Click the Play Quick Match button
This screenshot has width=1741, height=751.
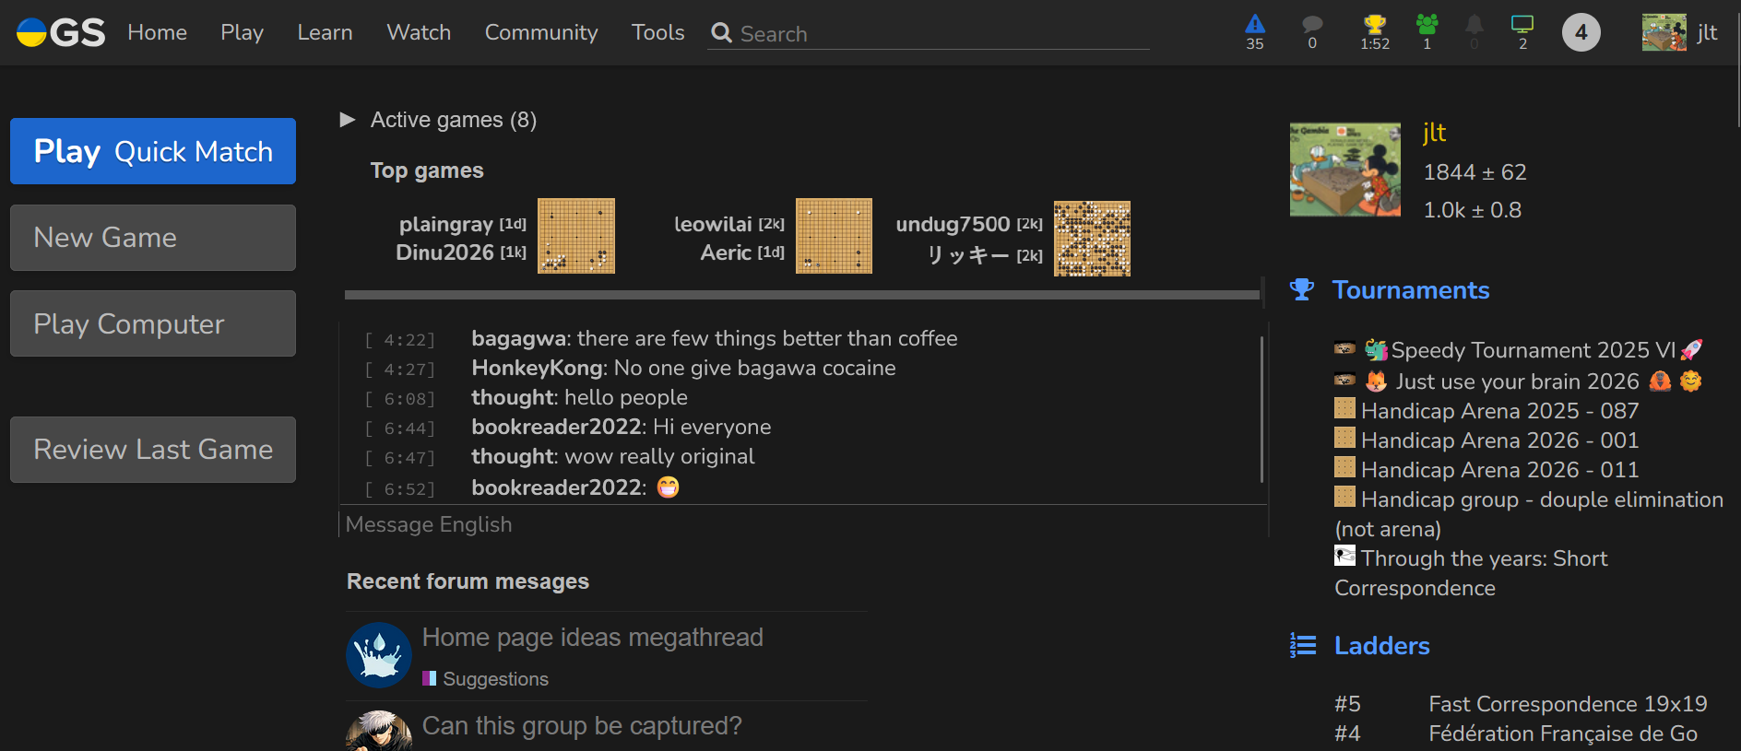point(153,151)
